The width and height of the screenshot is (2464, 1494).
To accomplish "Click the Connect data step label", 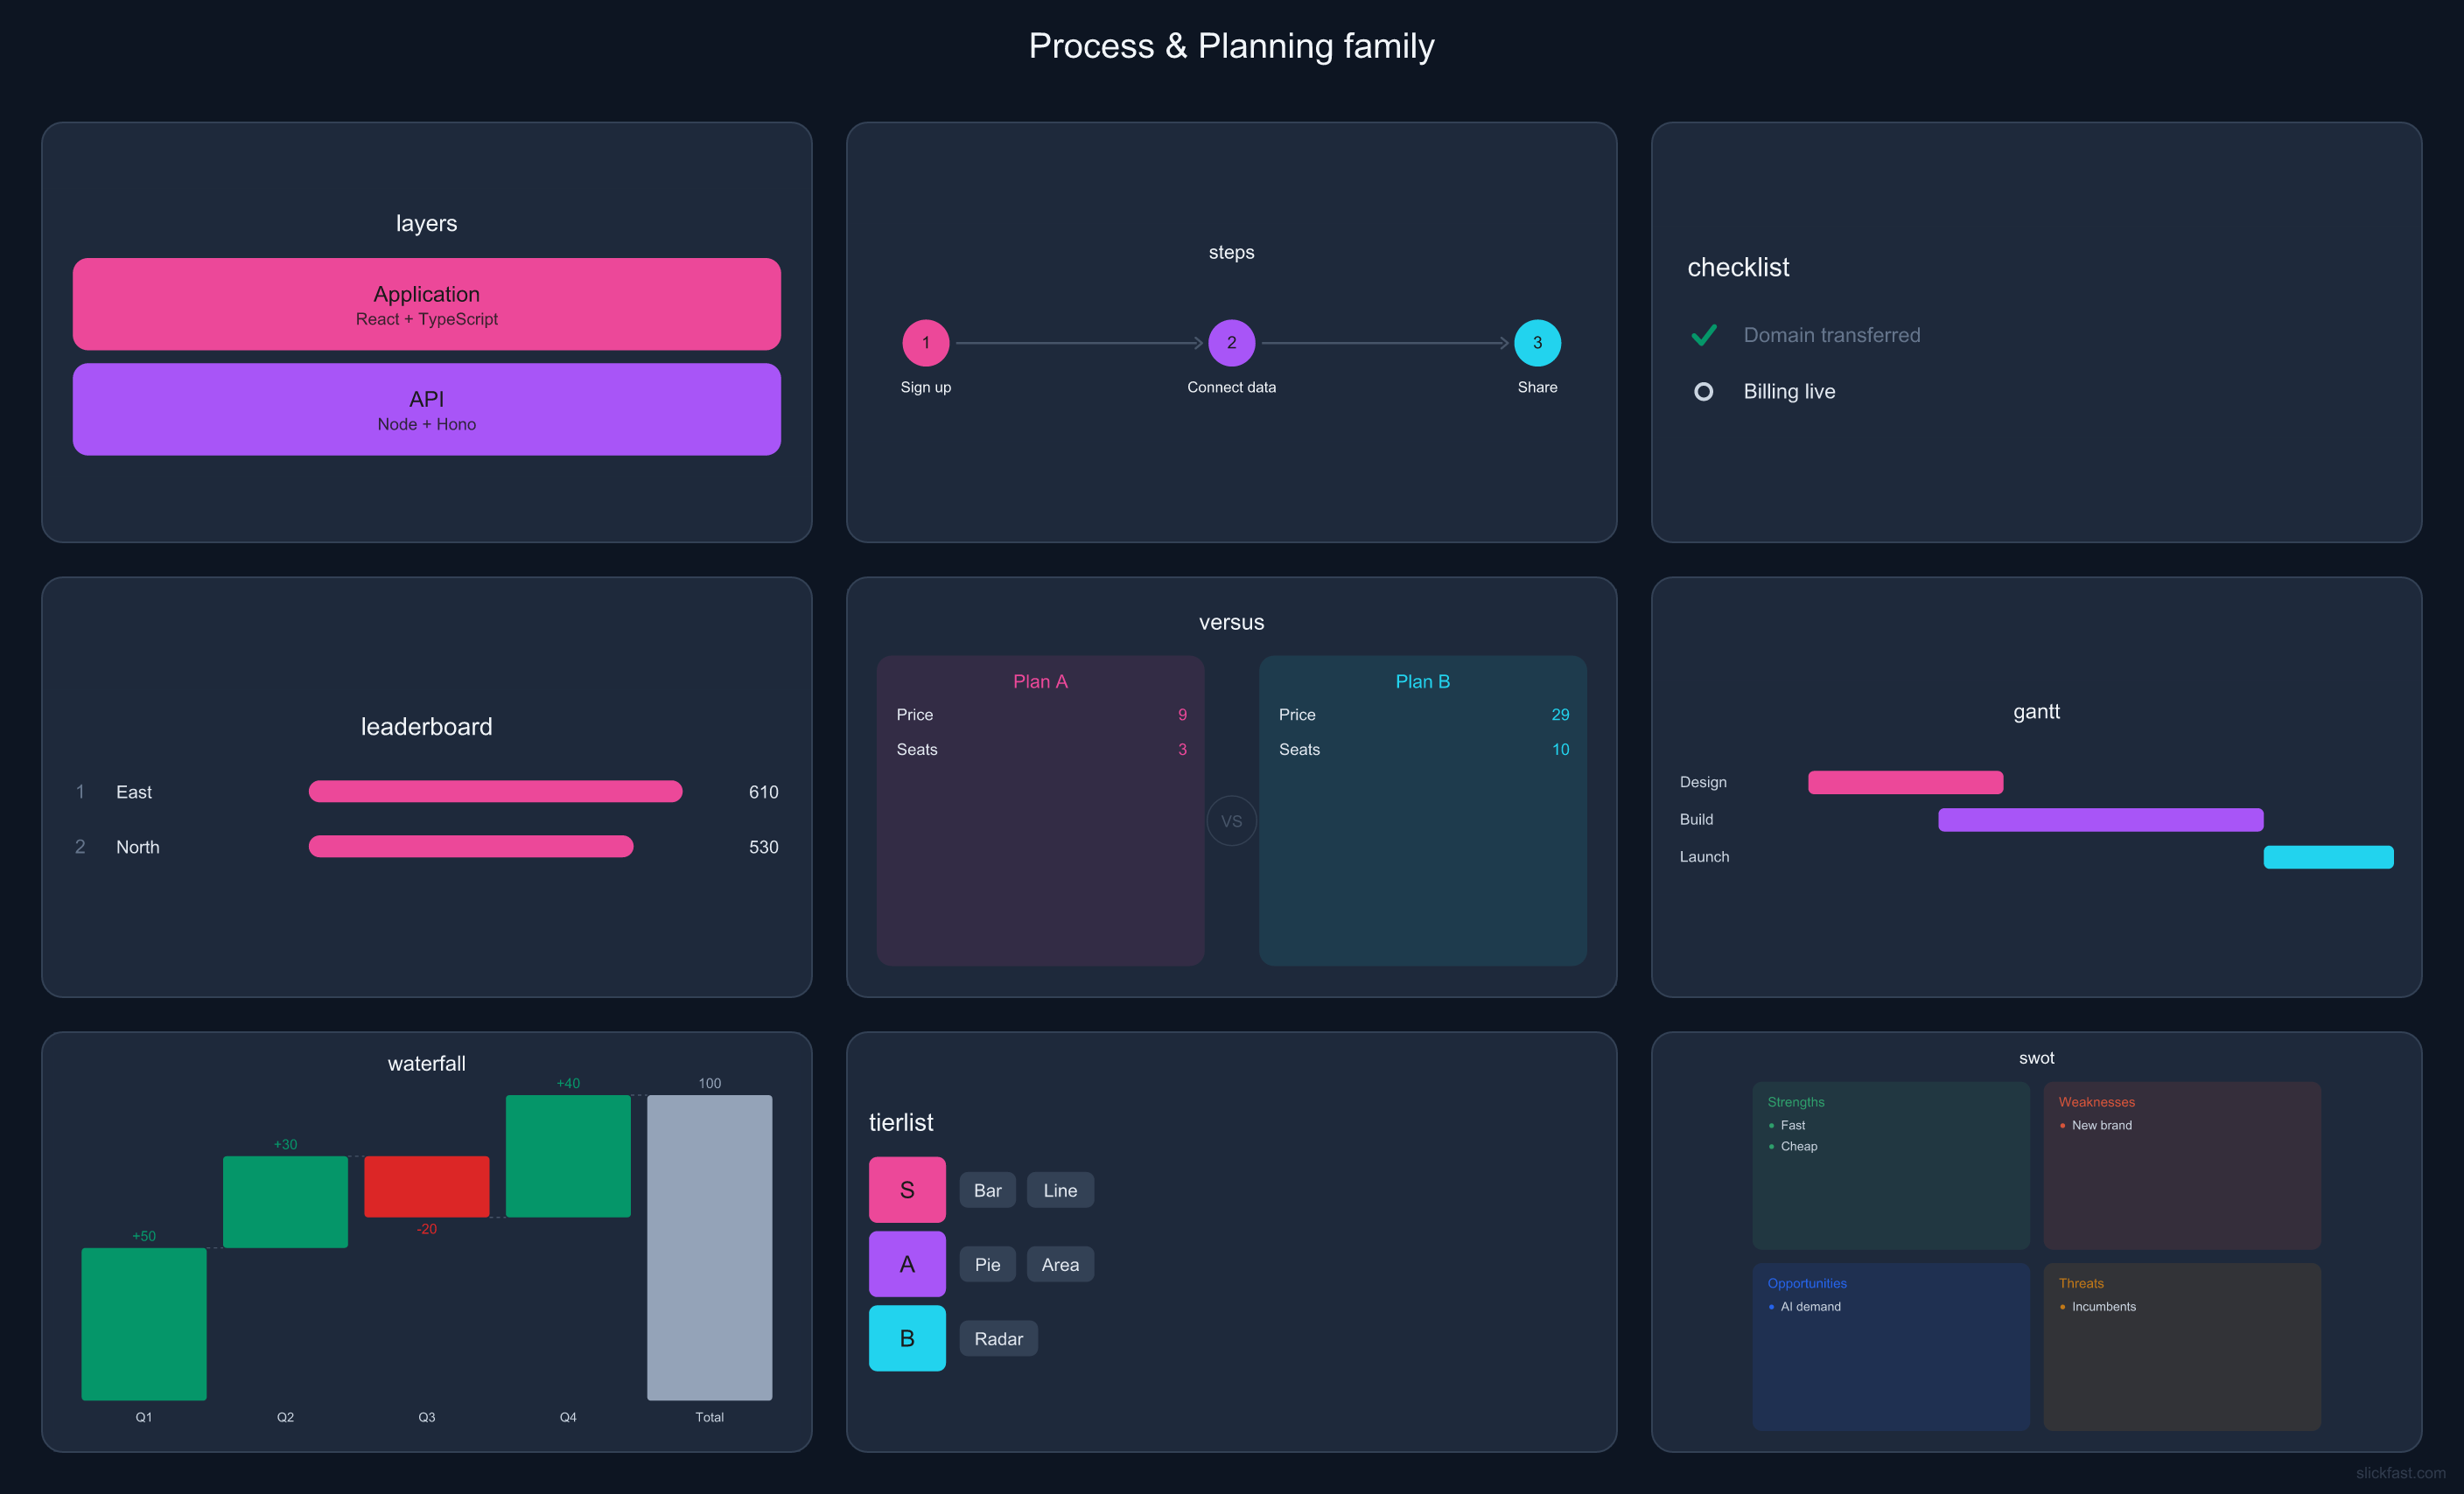I will point(1231,387).
